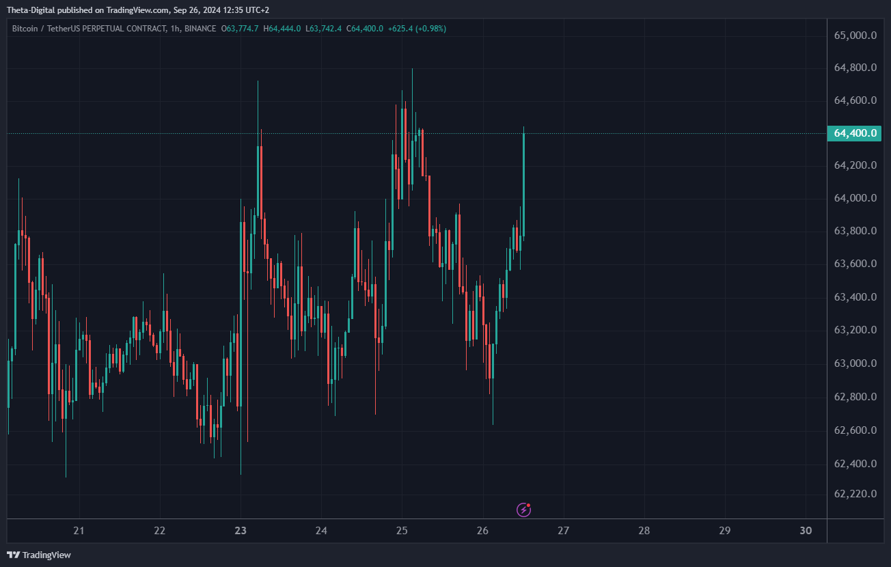Screen dimensions: 891x567
Task: Click date 25 on the time axis
Action: click(x=402, y=531)
